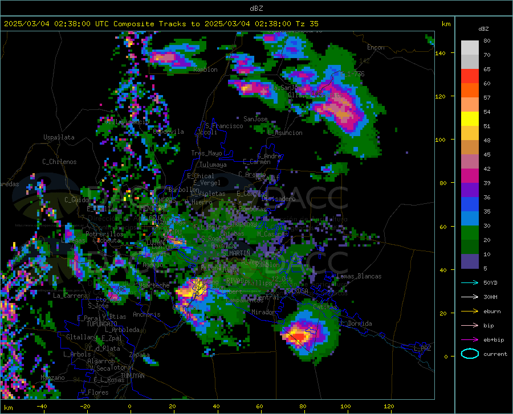
Task: Select the royal blue 35–36 dBZ swatch
Action: point(470,204)
